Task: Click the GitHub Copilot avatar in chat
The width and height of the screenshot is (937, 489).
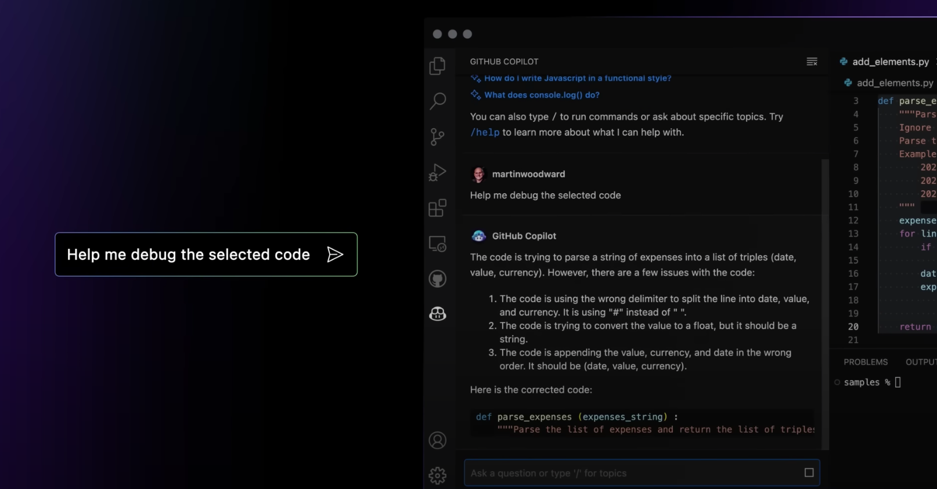Action: pyautogui.click(x=478, y=236)
